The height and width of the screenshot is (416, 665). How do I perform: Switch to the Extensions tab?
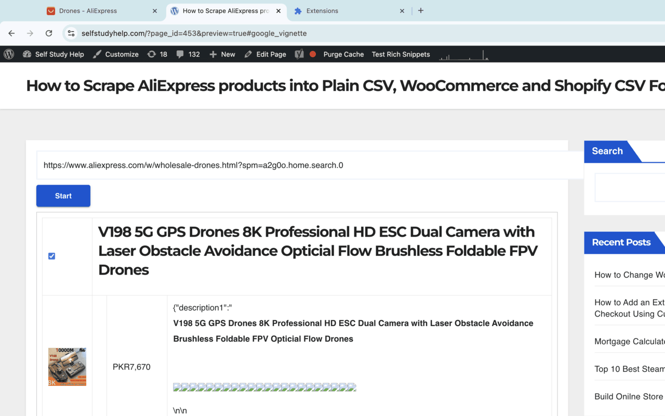tap(322, 10)
